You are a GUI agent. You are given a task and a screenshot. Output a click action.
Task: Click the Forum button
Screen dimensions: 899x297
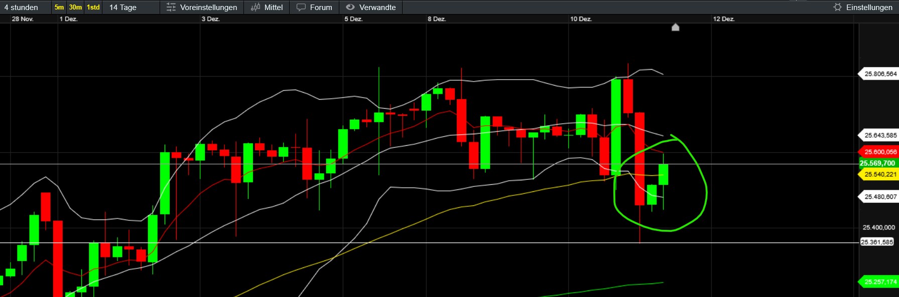pos(321,8)
